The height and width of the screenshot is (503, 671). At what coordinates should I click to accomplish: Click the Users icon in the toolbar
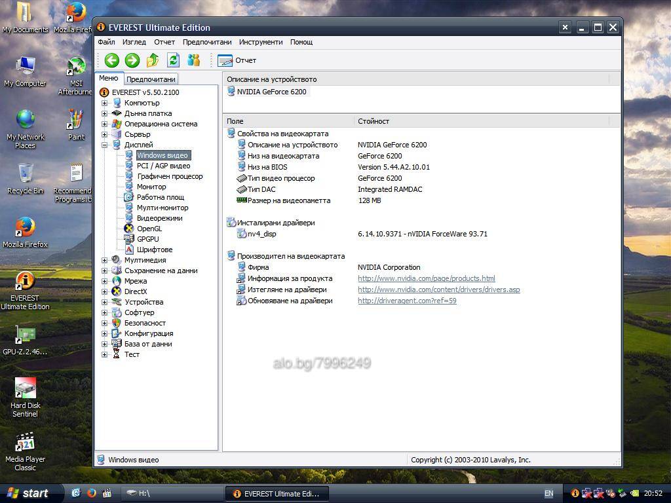pyautogui.click(x=194, y=60)
